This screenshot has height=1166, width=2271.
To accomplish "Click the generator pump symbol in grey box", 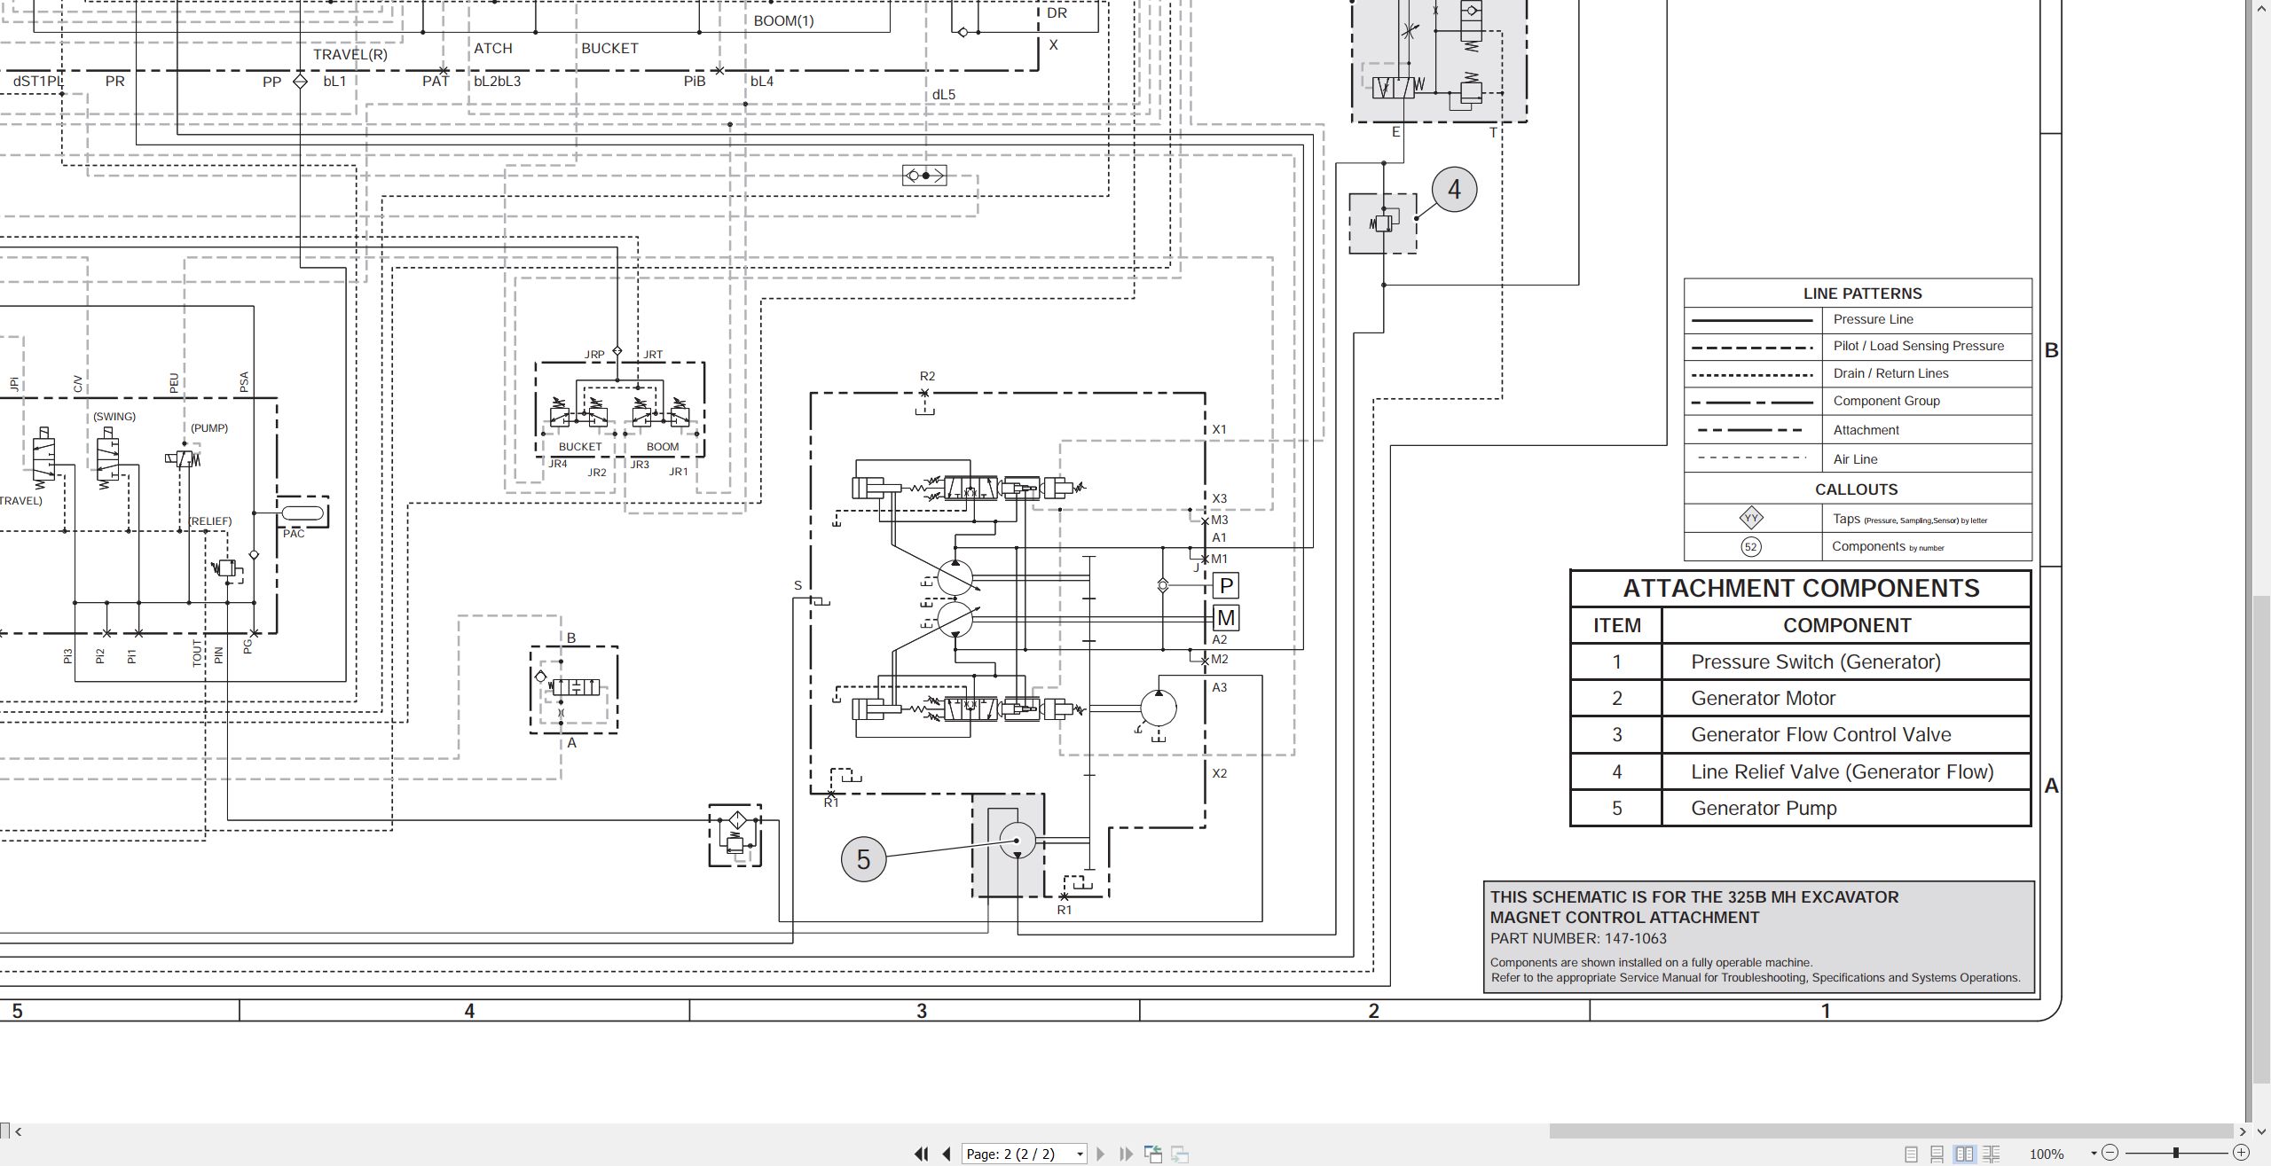I will pos(1017,841).
